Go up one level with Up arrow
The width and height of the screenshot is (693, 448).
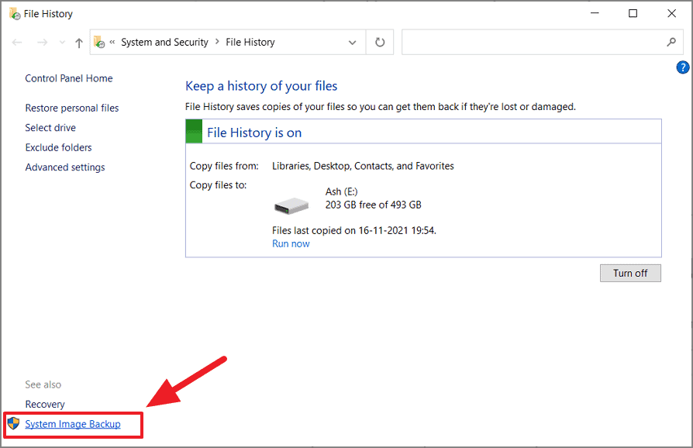pos(79,43)
